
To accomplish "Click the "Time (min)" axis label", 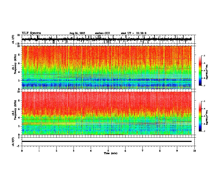I will (x=111, y=153).
